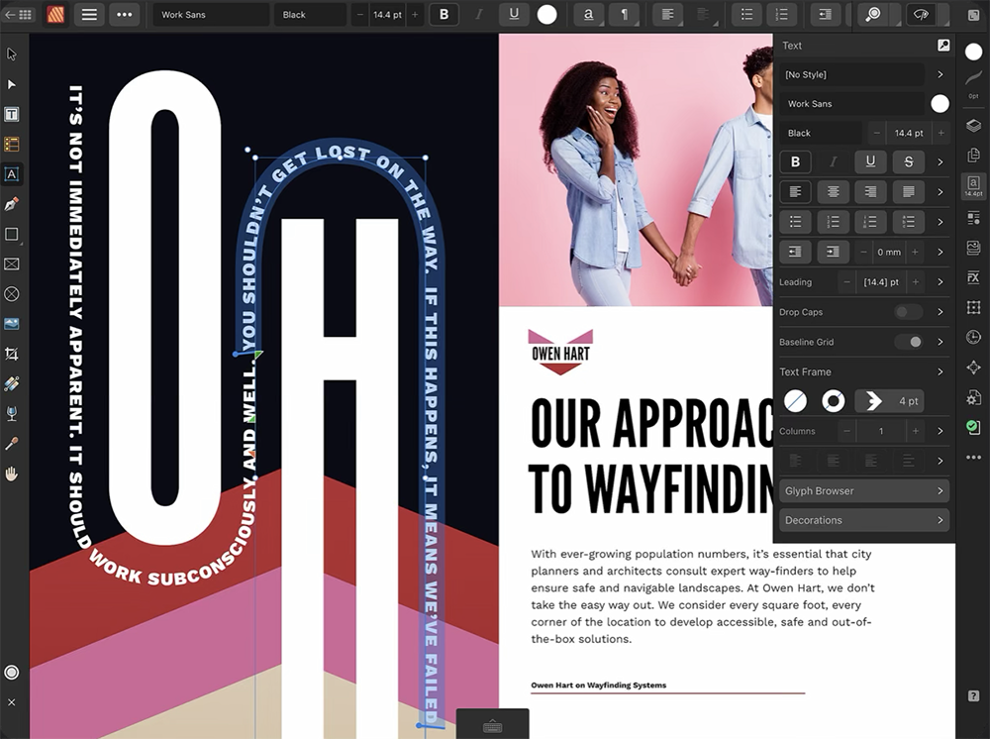Viewport: 990px width, 739px height.
Task: Expand the Text Frame section chevron
Action: tap(940, 371)
